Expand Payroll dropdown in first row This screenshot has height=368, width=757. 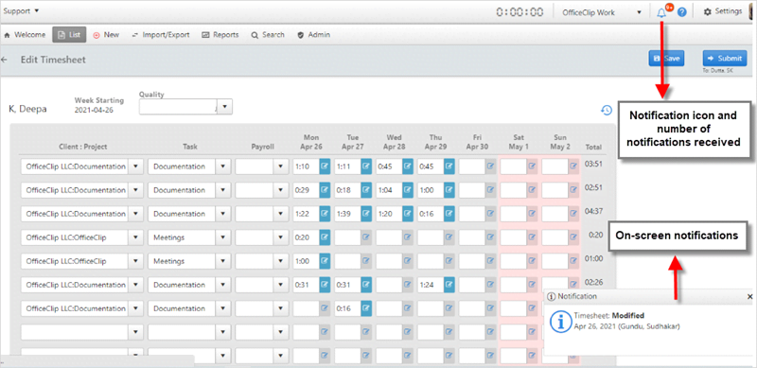280,166
